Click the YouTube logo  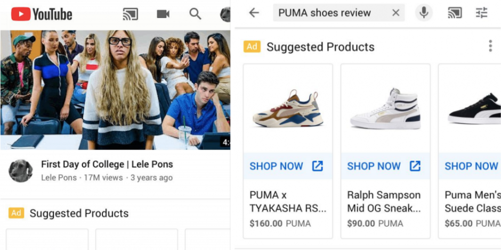tap(42, 14)
